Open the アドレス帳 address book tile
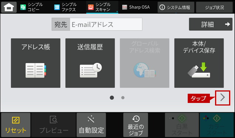Image resolution: width=235 pixels, height=138 pixels. pos(36,63)
